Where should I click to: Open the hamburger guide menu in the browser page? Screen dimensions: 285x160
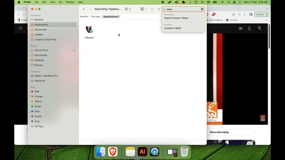(x=20, y=28)
